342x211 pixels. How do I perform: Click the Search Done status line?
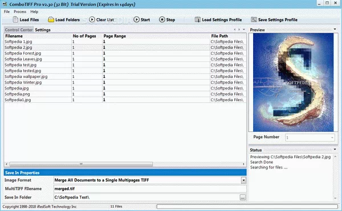262,162
